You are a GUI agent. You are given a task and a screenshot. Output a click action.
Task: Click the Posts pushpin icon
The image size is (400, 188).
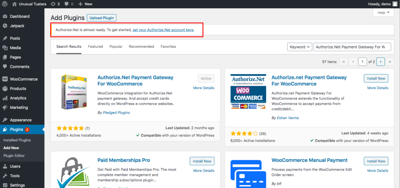click(5, 38)
